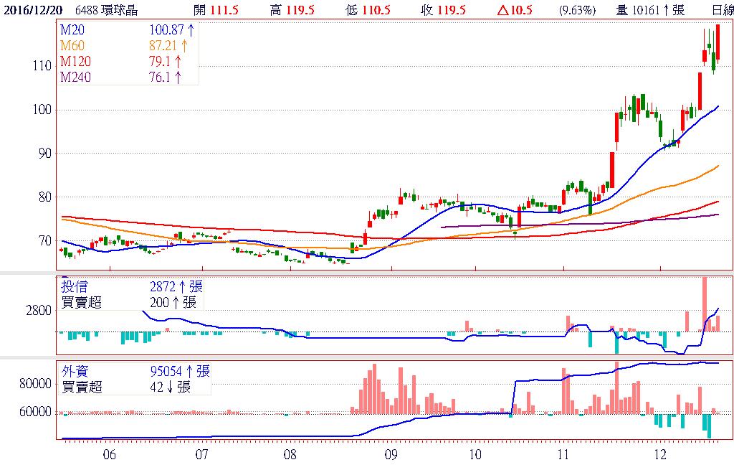Click the 投信 indicator label
734x475 pixels.
click(76, 287)
